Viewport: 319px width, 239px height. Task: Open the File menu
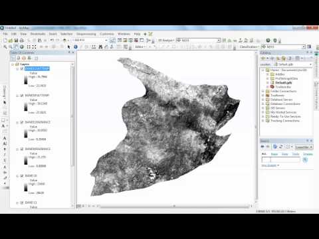click(5, 34)
